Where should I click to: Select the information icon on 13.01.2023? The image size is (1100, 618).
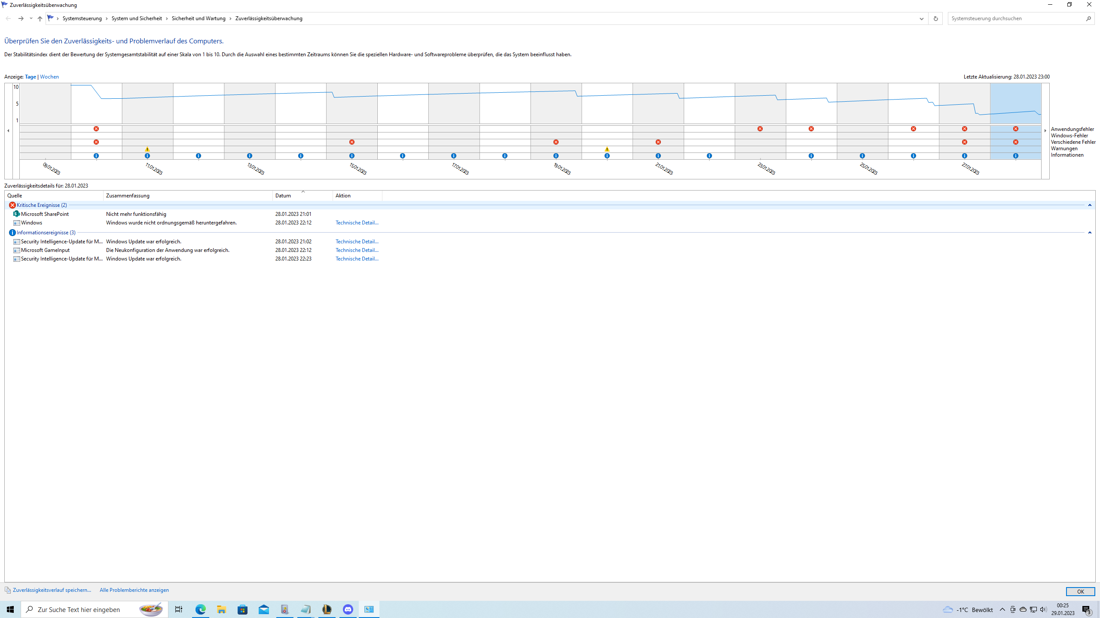pyautogui.click(x=250, y=156)
